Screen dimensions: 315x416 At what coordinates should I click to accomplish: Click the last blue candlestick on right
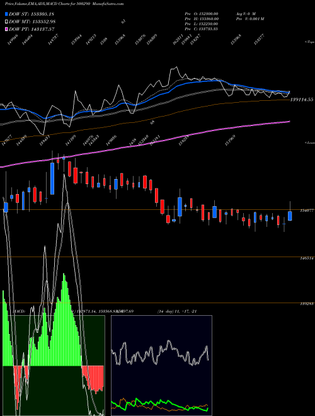point(290,216)
